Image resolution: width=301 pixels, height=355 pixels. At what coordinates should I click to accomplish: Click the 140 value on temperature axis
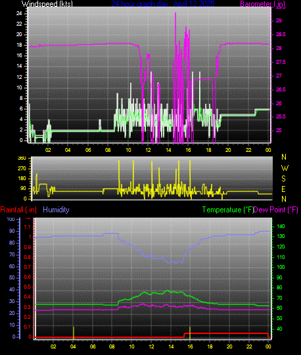click(281, 226)
